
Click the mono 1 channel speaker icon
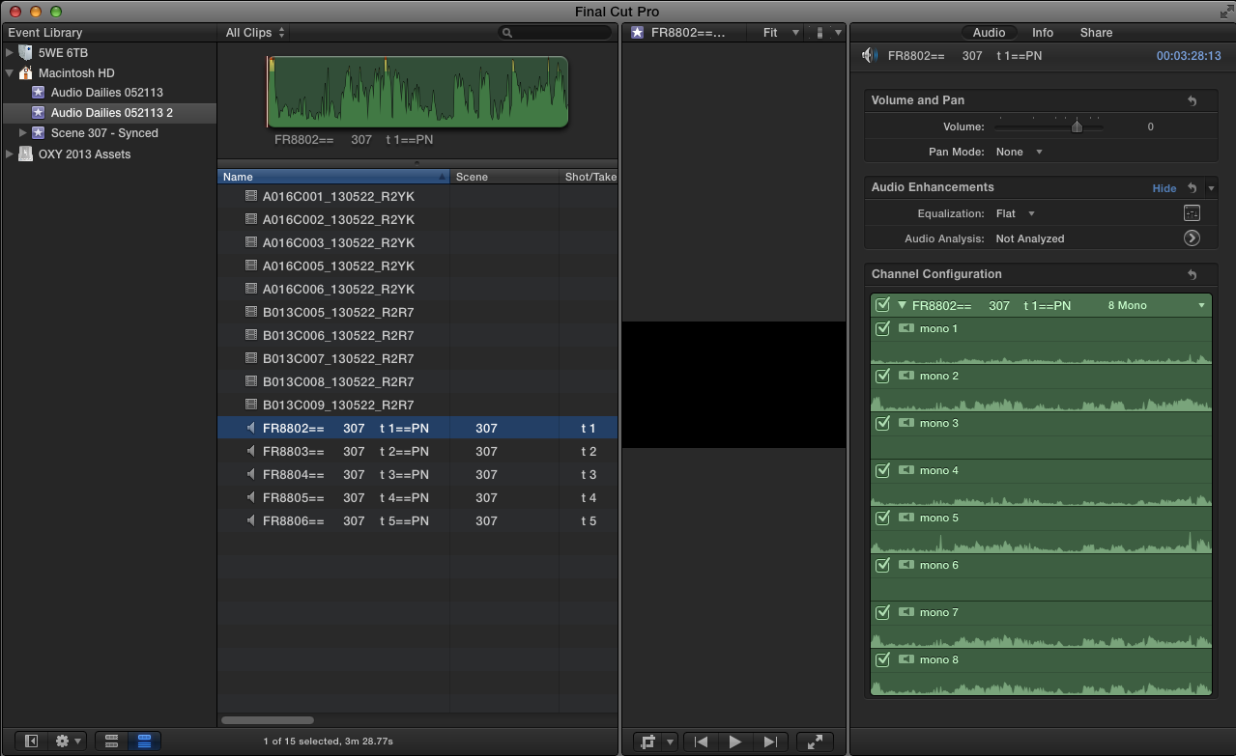(906, 328)
